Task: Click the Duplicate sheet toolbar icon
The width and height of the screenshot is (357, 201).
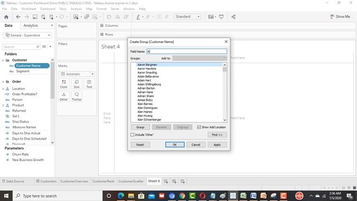Action: click(87, 17)
